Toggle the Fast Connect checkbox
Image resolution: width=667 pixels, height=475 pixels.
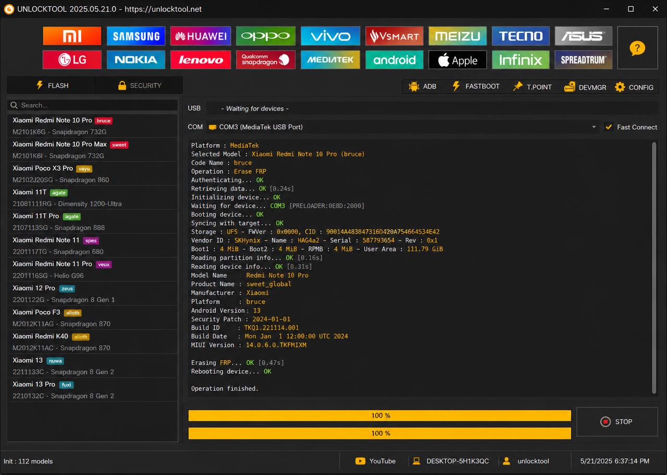pos(609,127)
